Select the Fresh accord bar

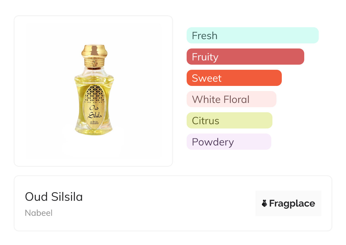(253, 35)
